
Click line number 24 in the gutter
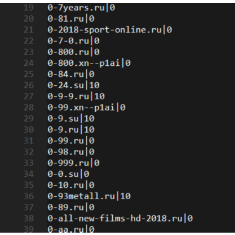[x=29, y=63]
